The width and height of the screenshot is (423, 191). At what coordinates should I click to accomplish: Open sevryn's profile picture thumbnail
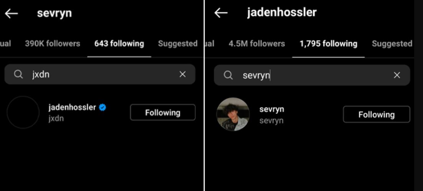[233, 114]
